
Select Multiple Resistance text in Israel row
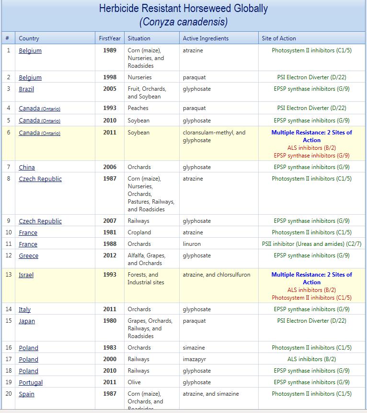tap(311, 279)
